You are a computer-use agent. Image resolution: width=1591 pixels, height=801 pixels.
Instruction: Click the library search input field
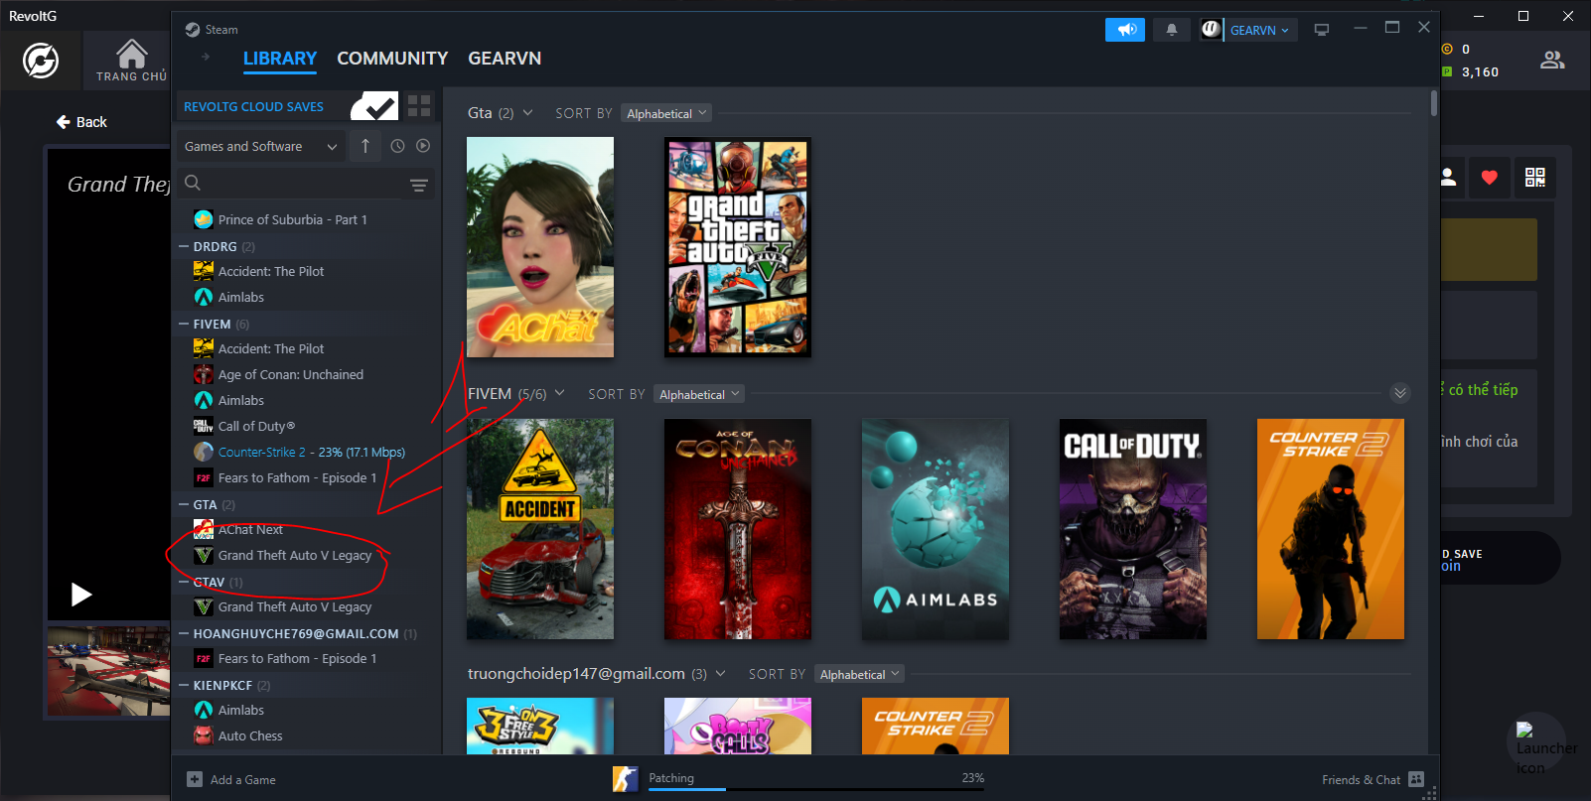(x=304, y=184)
